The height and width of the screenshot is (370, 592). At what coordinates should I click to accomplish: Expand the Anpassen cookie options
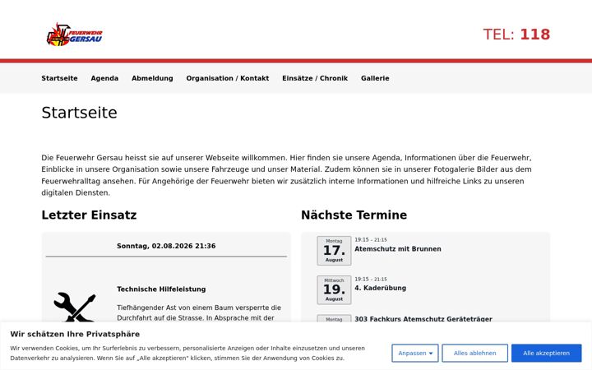(415, 353)
